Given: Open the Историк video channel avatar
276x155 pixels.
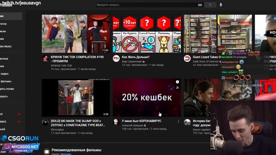Looking at the screenshot, I should click(187, 122).
